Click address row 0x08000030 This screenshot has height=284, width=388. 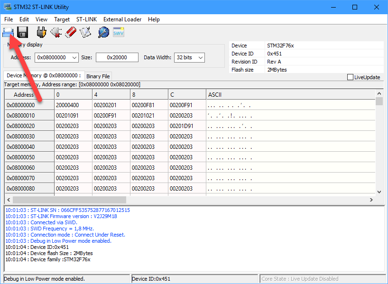(x=30, y=136)
